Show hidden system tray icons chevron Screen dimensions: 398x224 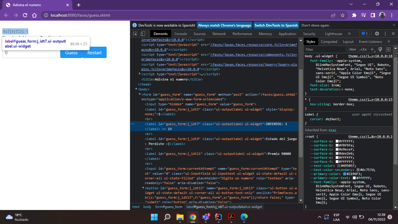pyautogui.click(x=320, y=217)
